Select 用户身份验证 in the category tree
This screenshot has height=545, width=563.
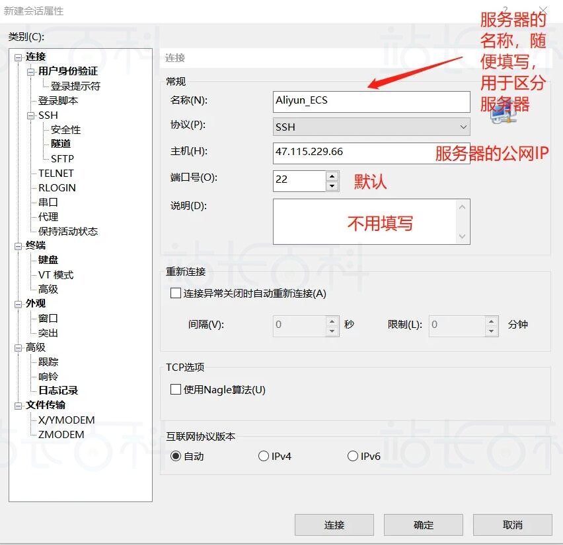pyautogui.click(x=68, y=71)
